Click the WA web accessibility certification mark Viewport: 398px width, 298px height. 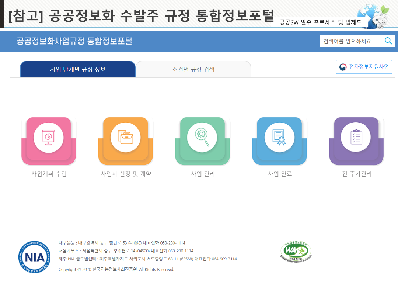point(296,252)
